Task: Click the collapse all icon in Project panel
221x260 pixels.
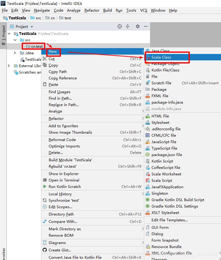Action: coord(127,26)
